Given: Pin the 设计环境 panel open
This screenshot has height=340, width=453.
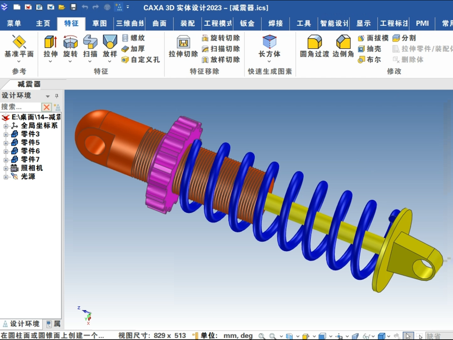Looking at the screenshot, I should coord(57,96).
